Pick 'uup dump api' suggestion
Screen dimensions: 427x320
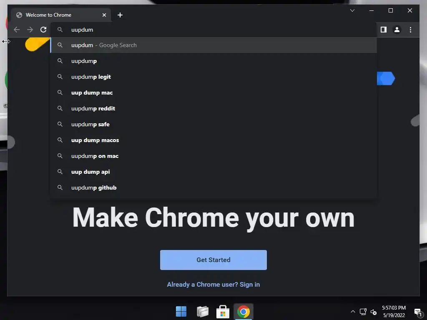[213, 172]
